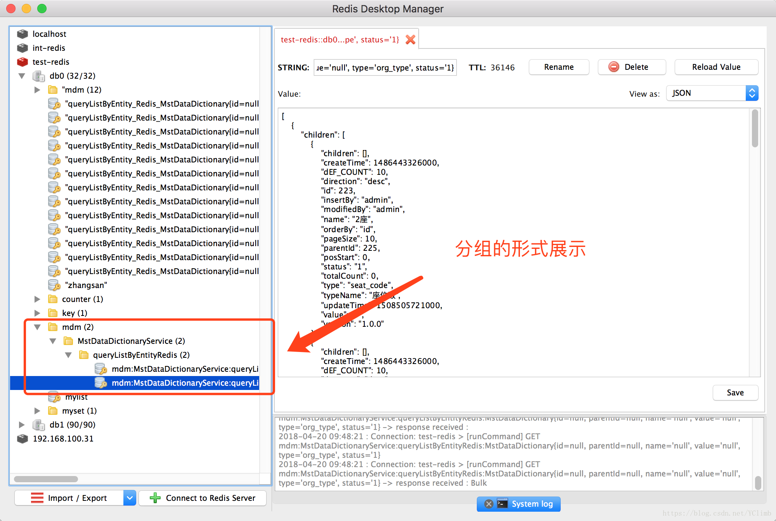Click the Reload Value button

(716, 67)
